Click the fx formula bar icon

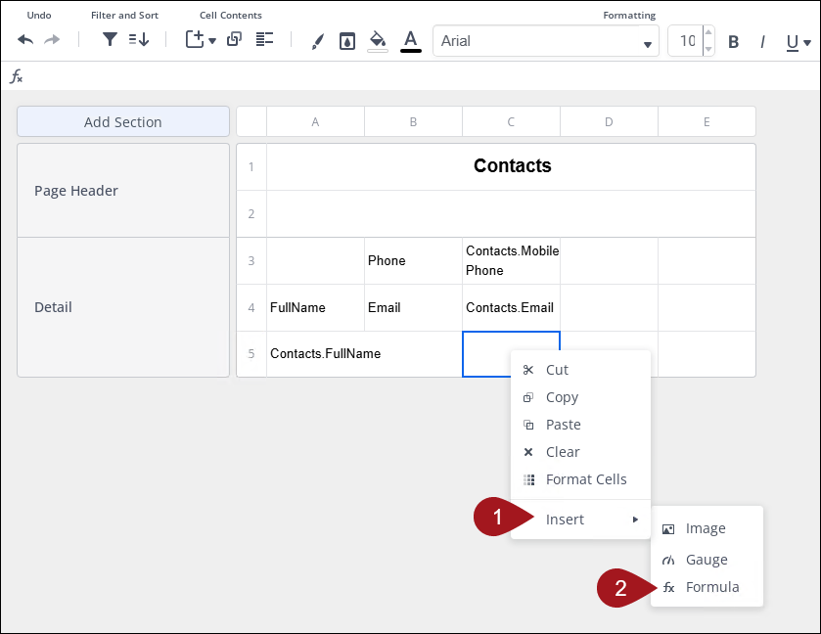[x=17, y=76]
